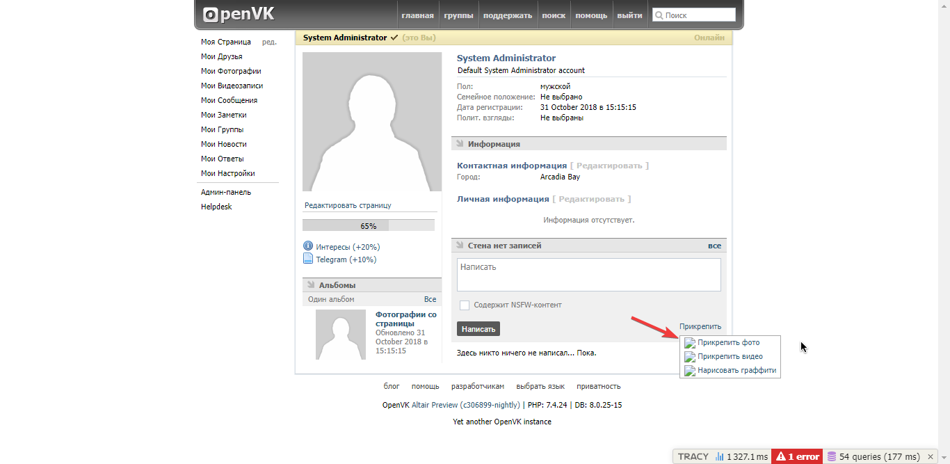
Task: Open the Фотографии со страницы album thumbnail
Action: coord(340,335)
